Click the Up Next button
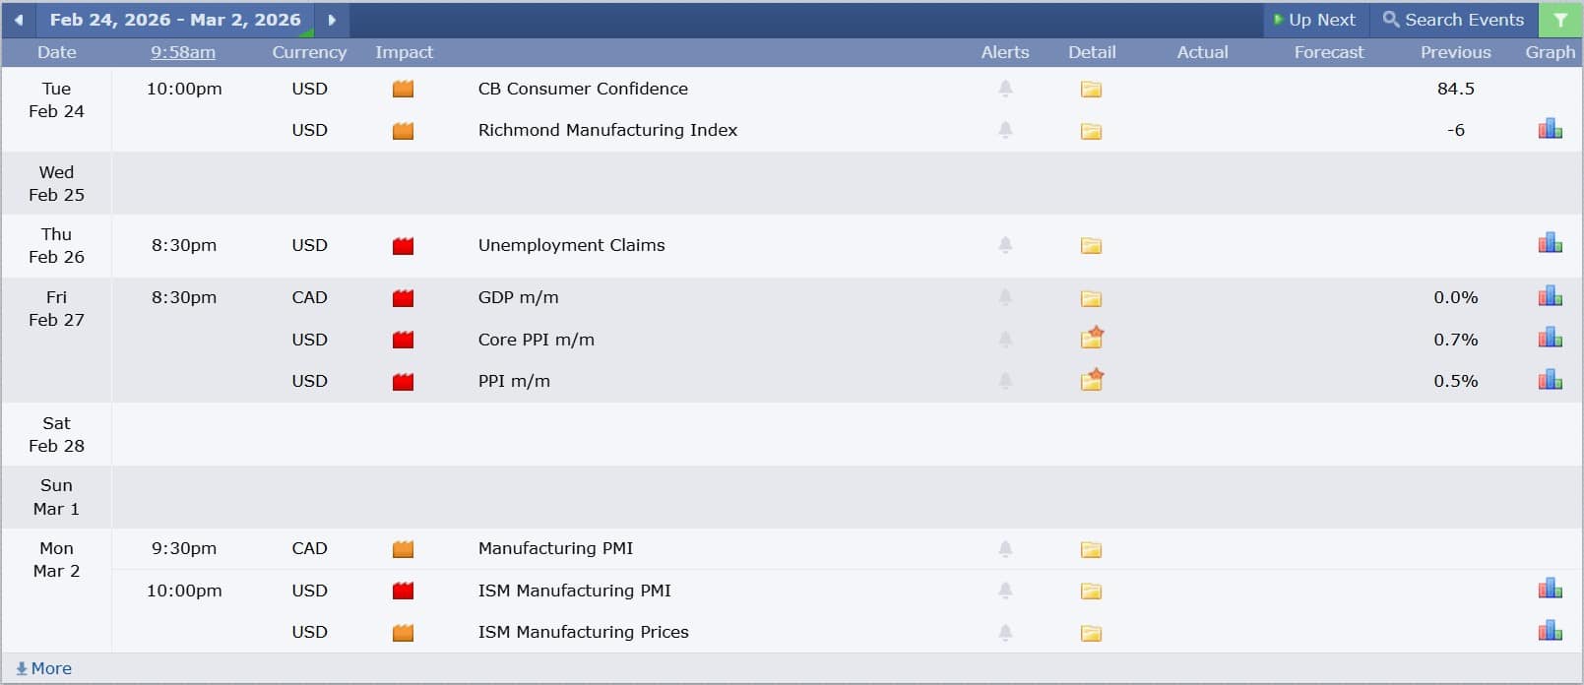Viewport: 1584px width, 685px height. coord(1314,20)
